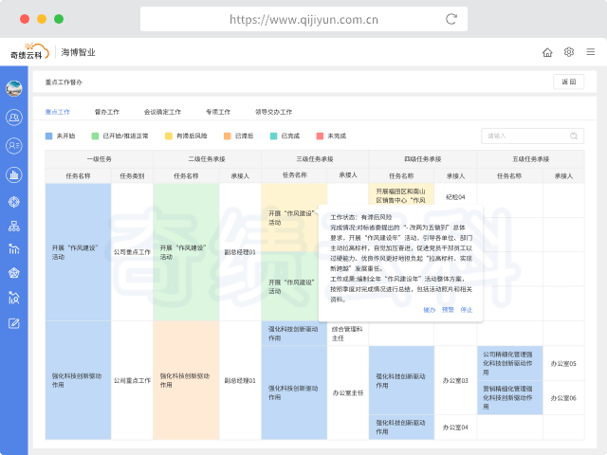
Task: Open settings with the gear icon
Action: tap(569, 52)
